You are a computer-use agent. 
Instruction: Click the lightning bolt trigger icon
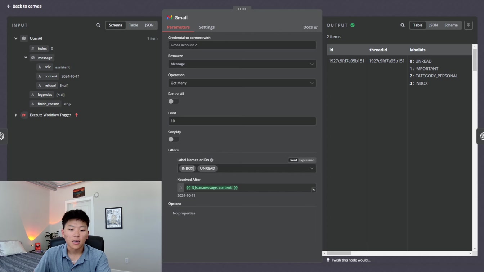76,115
